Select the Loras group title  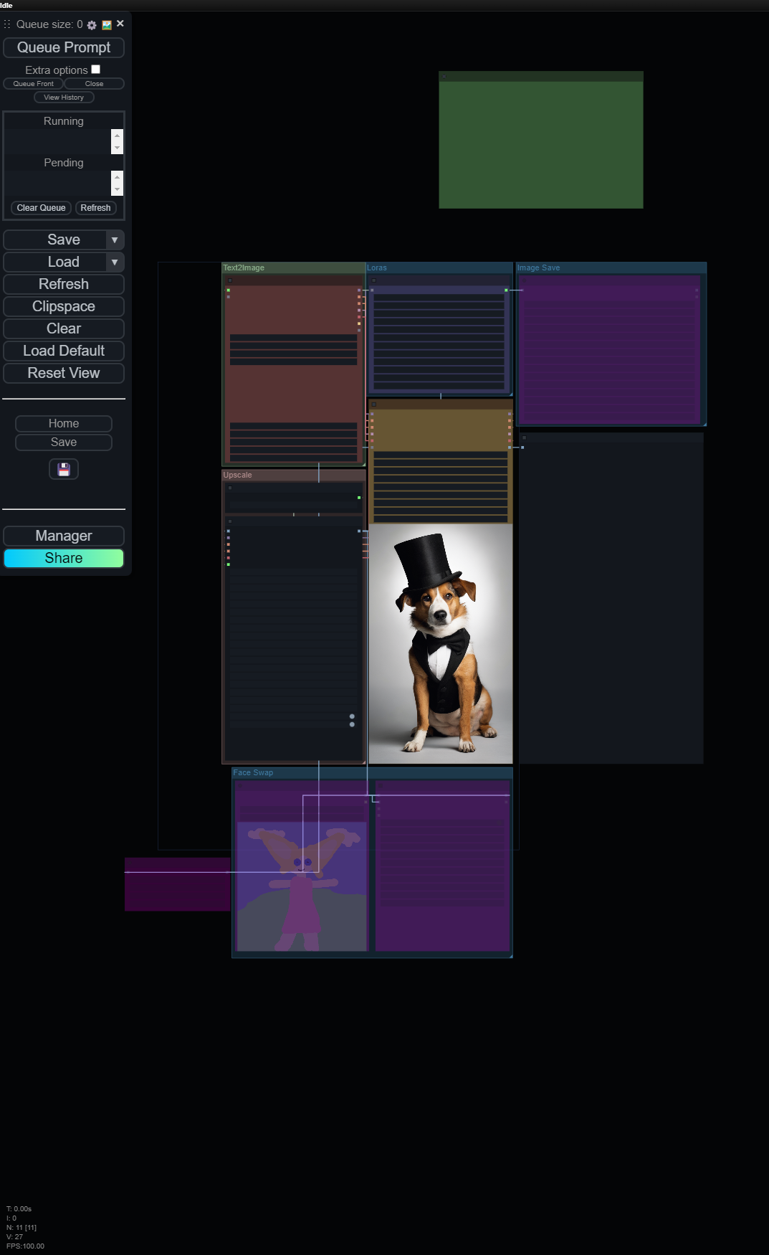(x=377, y=267)
